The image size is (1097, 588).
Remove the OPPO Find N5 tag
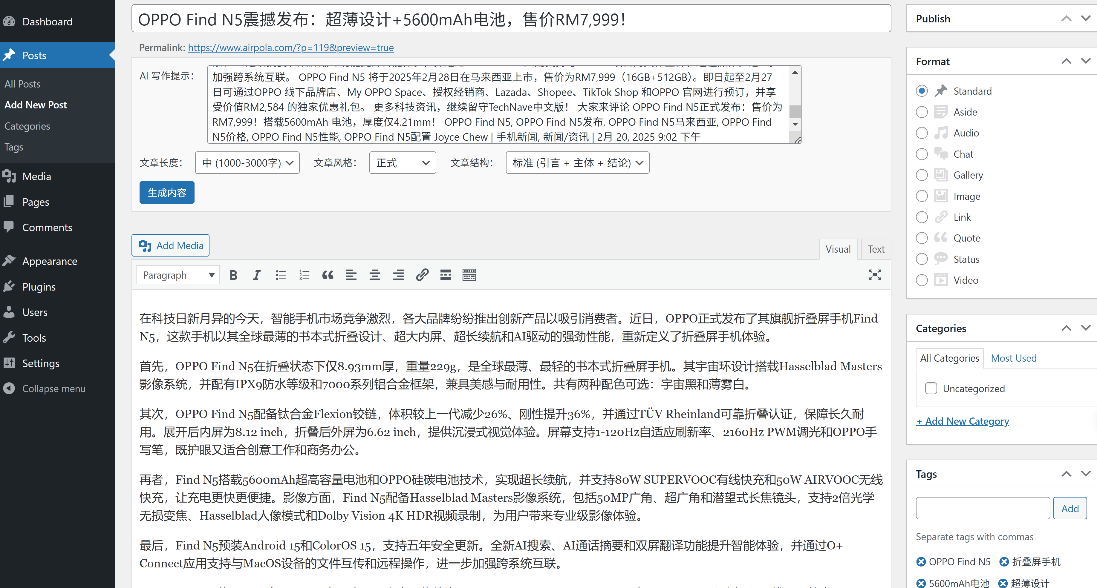click(921, 562)
